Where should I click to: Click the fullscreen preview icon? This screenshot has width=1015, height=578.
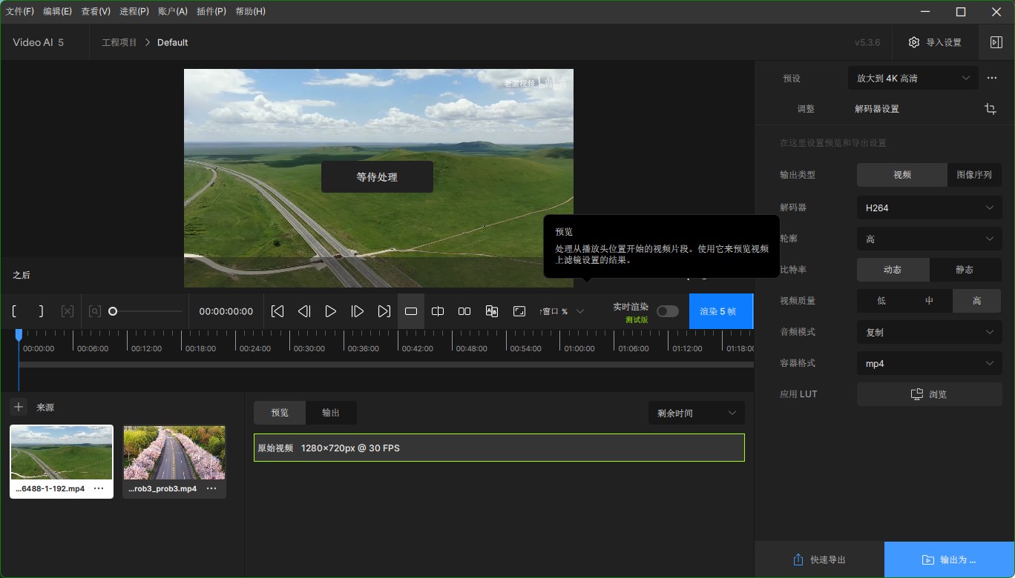click(519, 311)
